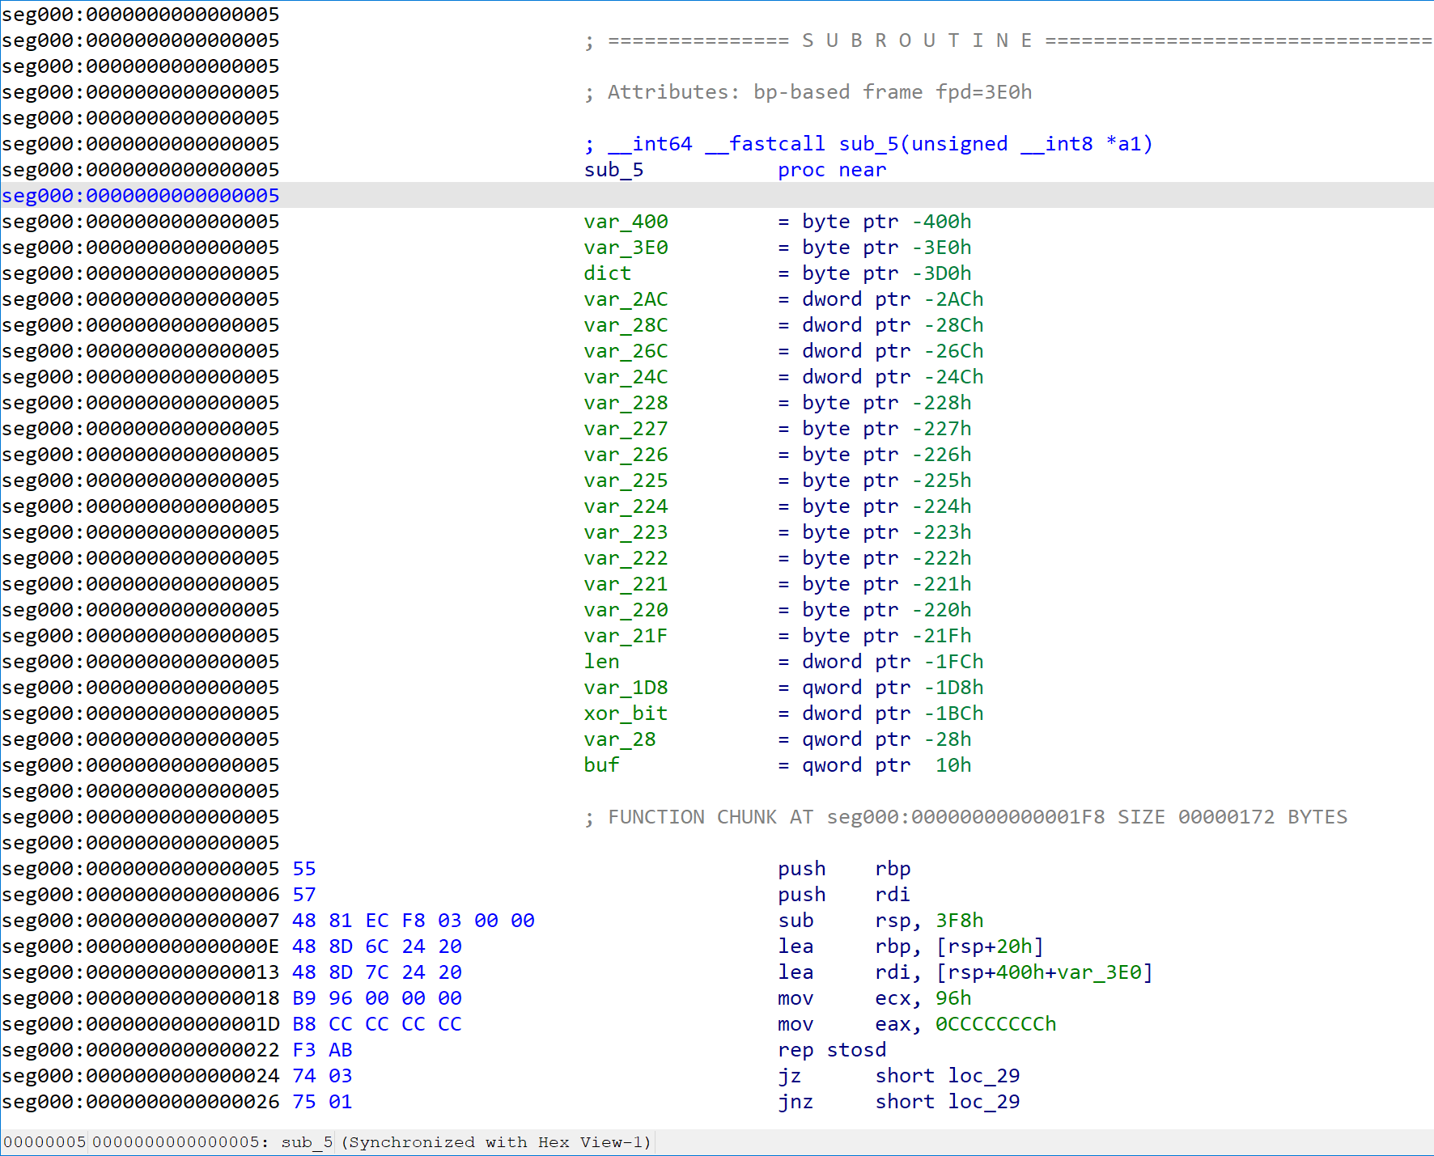Click the status bar offset 00000005
Viewport: 1434px width, 1156px height.
click(x=45, y=1142)
